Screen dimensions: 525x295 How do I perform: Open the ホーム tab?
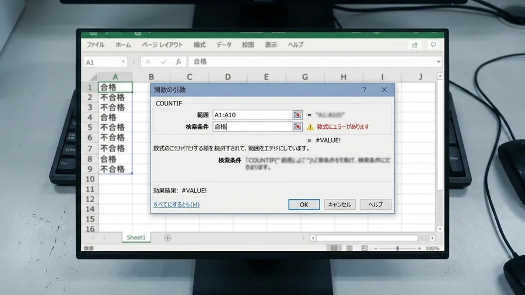[x=123, y=45]
